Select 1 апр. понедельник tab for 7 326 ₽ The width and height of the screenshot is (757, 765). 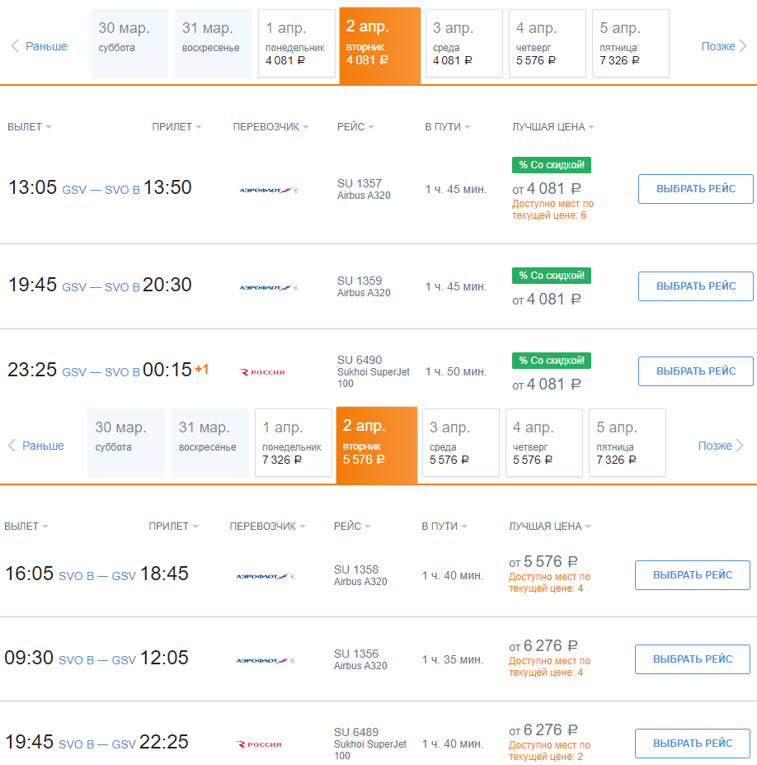293,443
